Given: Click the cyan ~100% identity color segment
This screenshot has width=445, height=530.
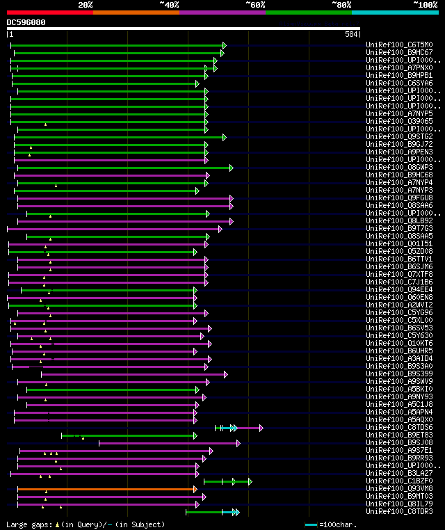Looking at the screenshot, I should click(395, 13).
